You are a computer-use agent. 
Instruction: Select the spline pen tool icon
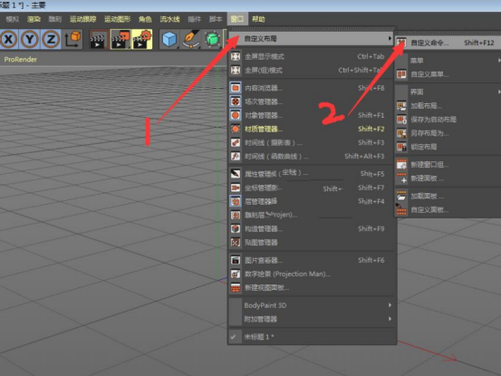tap(191, 39)
